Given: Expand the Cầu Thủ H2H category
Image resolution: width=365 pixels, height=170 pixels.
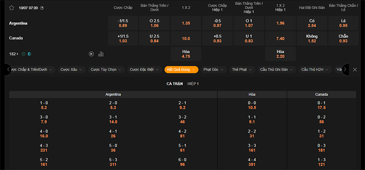Looking at the screenshot, I should coord(315,70).
